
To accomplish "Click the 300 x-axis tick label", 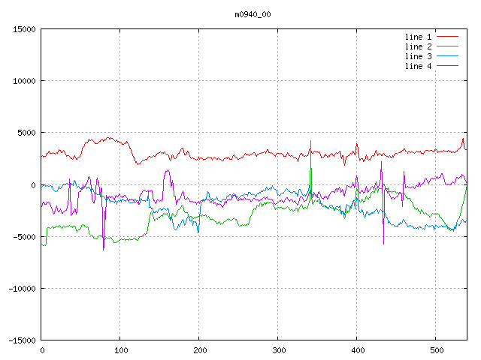I will 278,350.
